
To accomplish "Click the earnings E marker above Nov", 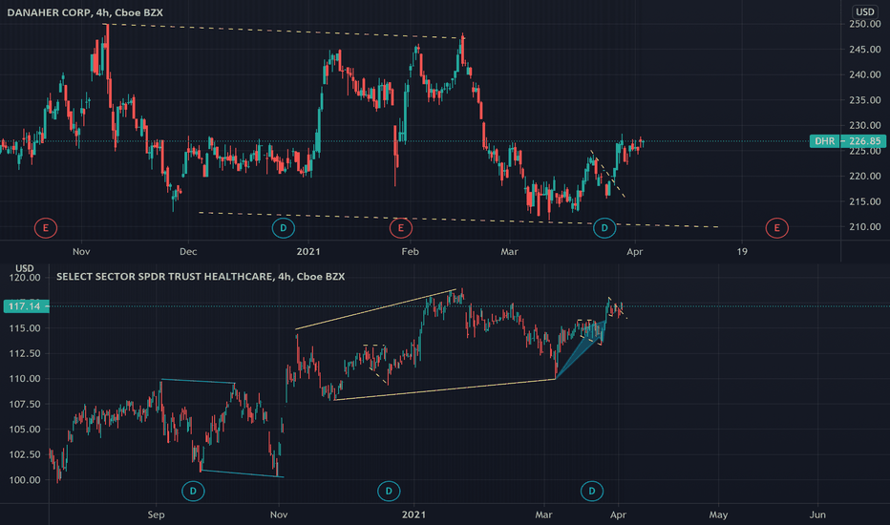I will (46, 228).
